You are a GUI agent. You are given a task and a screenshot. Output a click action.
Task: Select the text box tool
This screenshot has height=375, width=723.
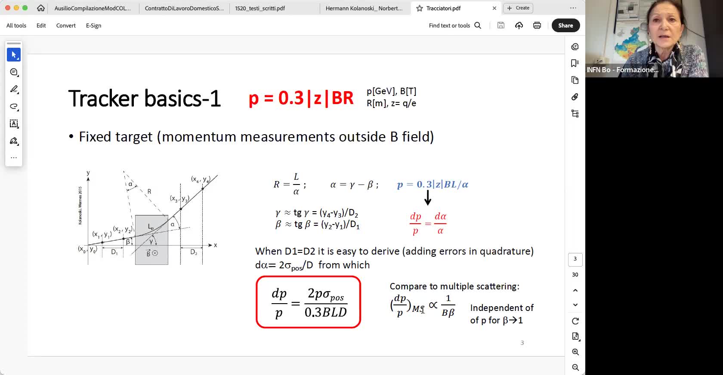tap(14, 124)
